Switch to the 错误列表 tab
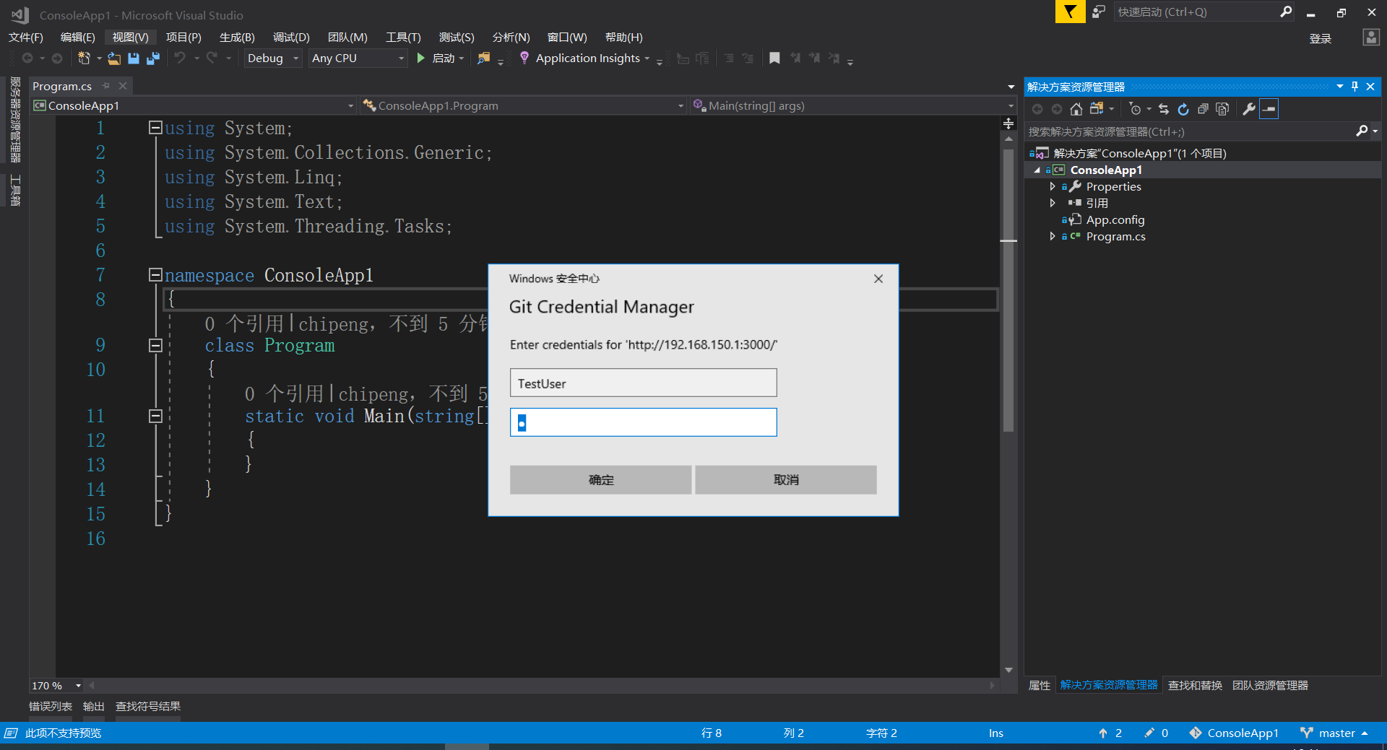The height and width of the screenshot is (750, 1387). coord(51,706)
